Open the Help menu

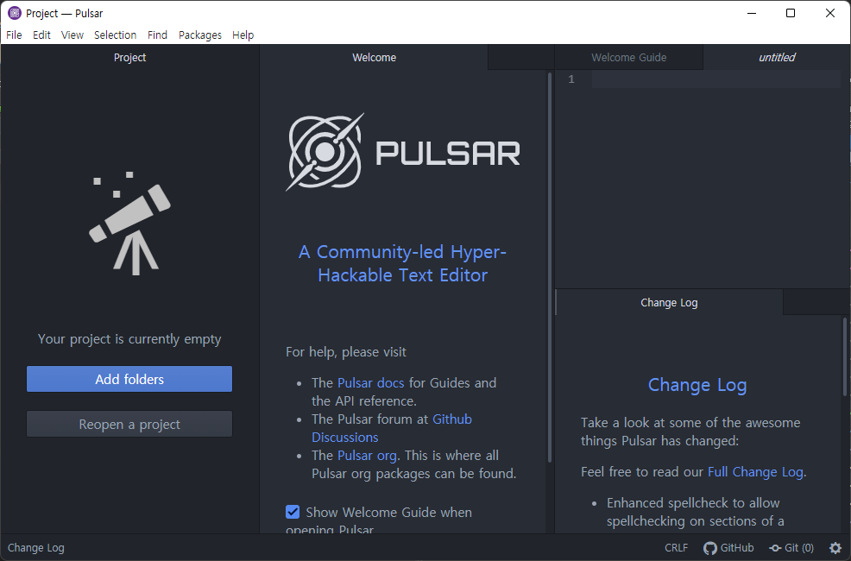pos(243,35)
